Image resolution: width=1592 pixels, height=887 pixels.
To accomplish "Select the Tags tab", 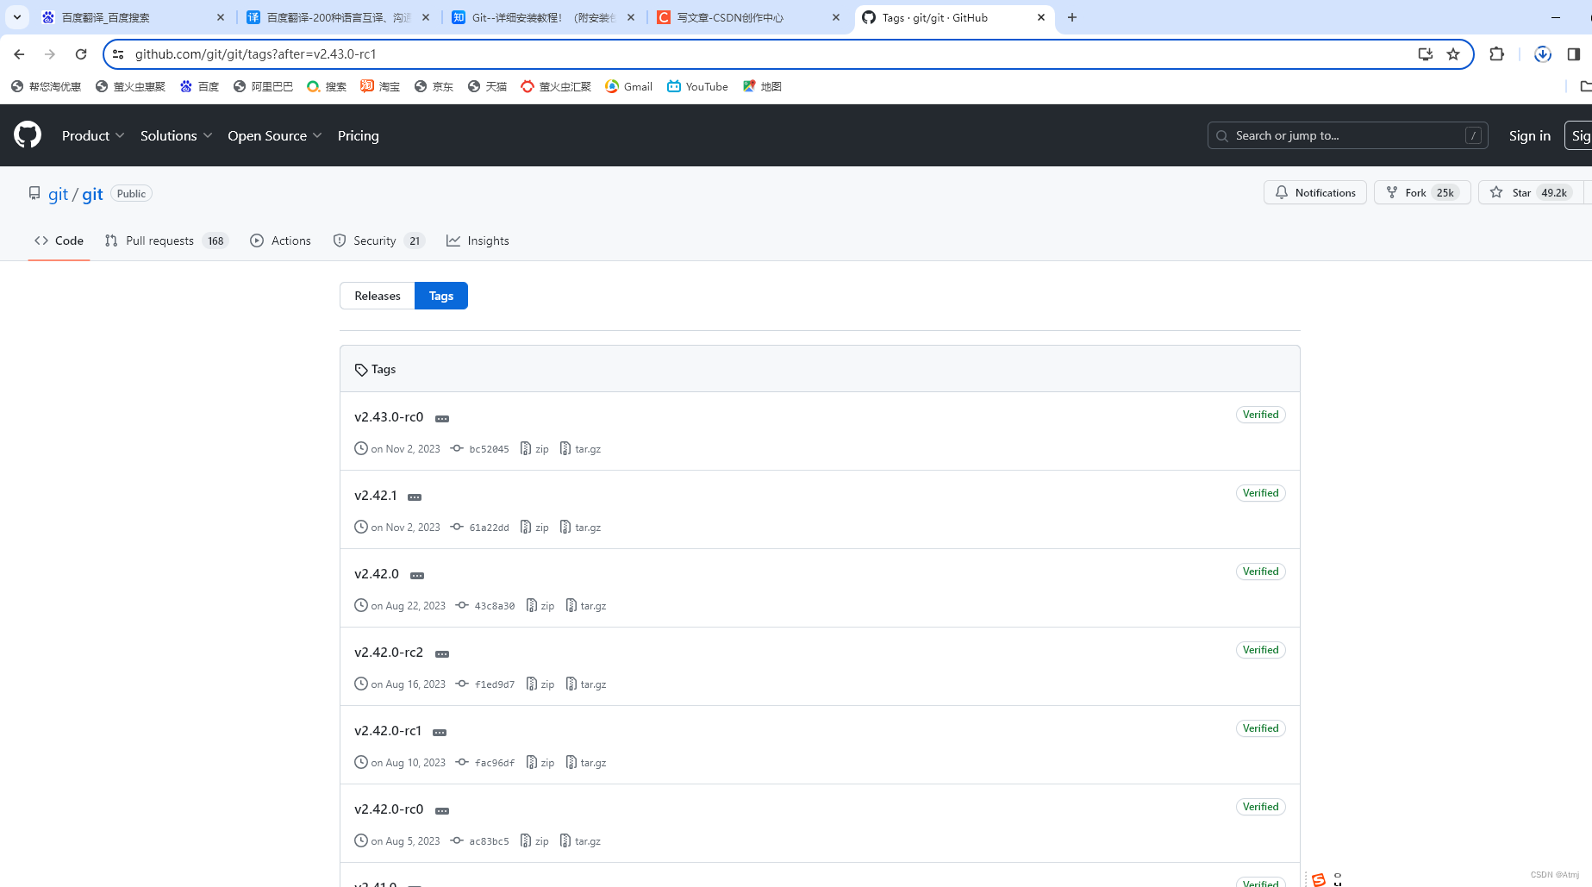I will [441, 296].
